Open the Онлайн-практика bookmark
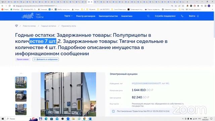The width and height of the screenshot is (215, 121). tap(193, 9)
